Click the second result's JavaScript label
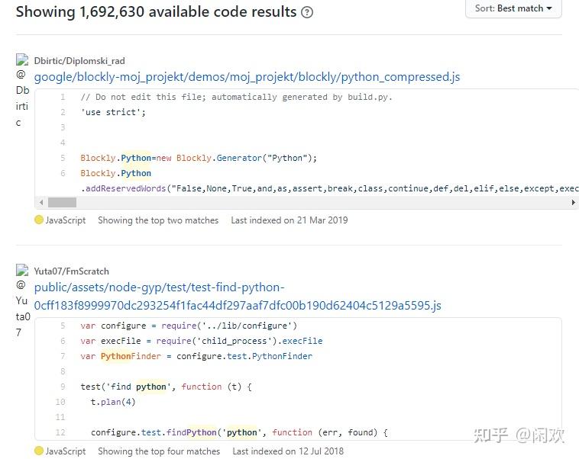579x459 pixels. coord(66,451)
